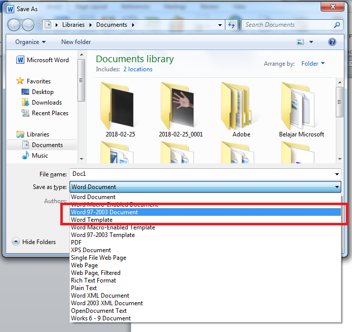Click the File name input field
This screenshot has width=352, height=332.
[202, 174]
